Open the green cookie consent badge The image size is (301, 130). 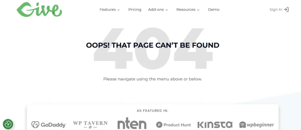(8, 124)
